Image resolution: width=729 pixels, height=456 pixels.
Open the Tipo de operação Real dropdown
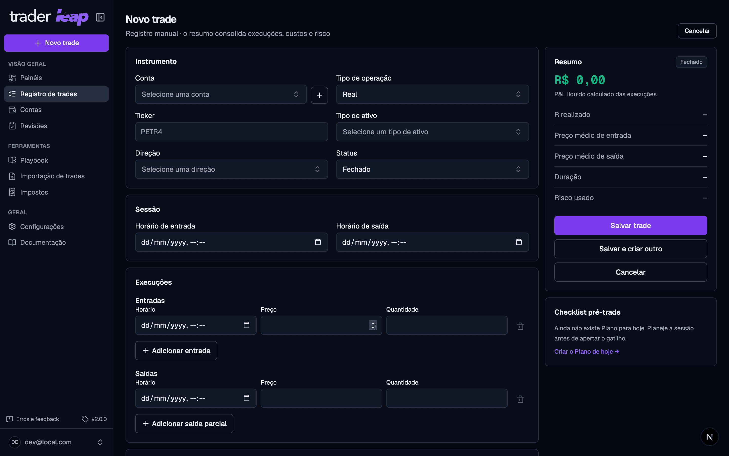tap(432, 94)
